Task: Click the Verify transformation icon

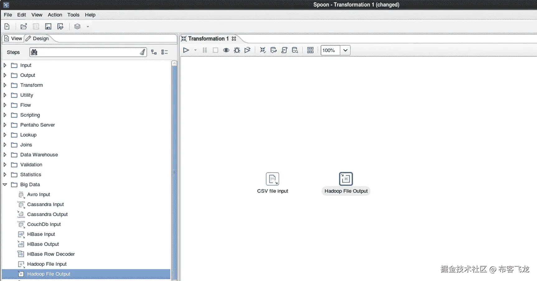Action: [263, 50]
